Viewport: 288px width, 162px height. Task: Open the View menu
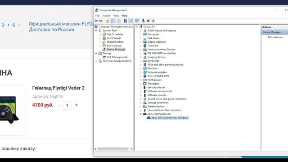click(x=116, y=16)
